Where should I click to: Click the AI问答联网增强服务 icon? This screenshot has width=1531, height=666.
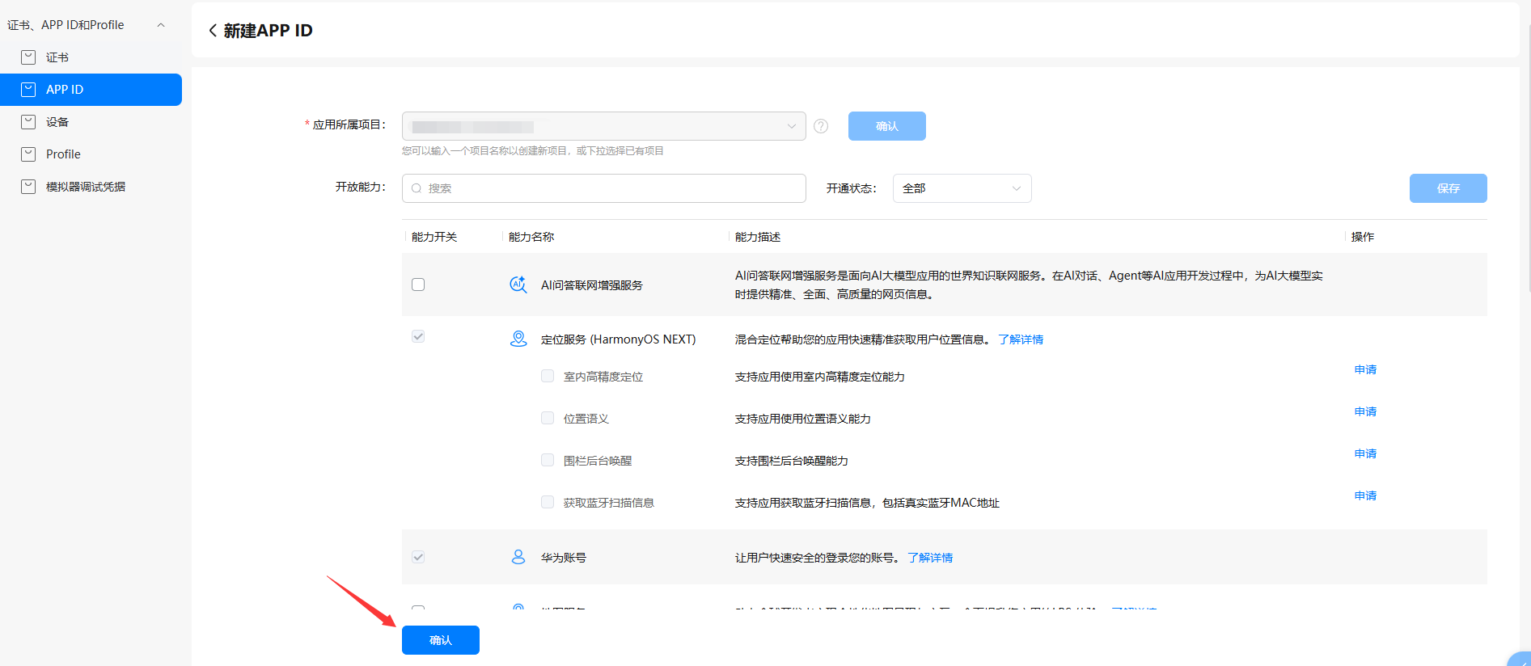pos(518,285)
